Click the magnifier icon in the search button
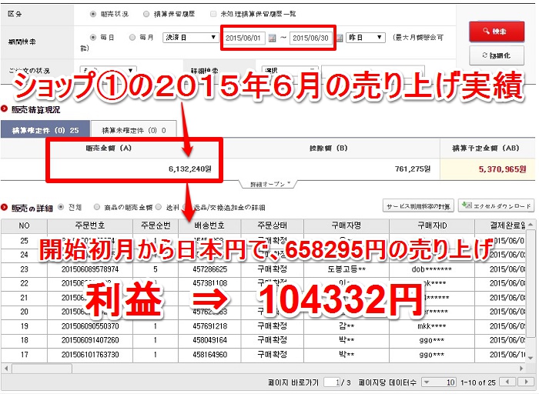 point(486,31)
